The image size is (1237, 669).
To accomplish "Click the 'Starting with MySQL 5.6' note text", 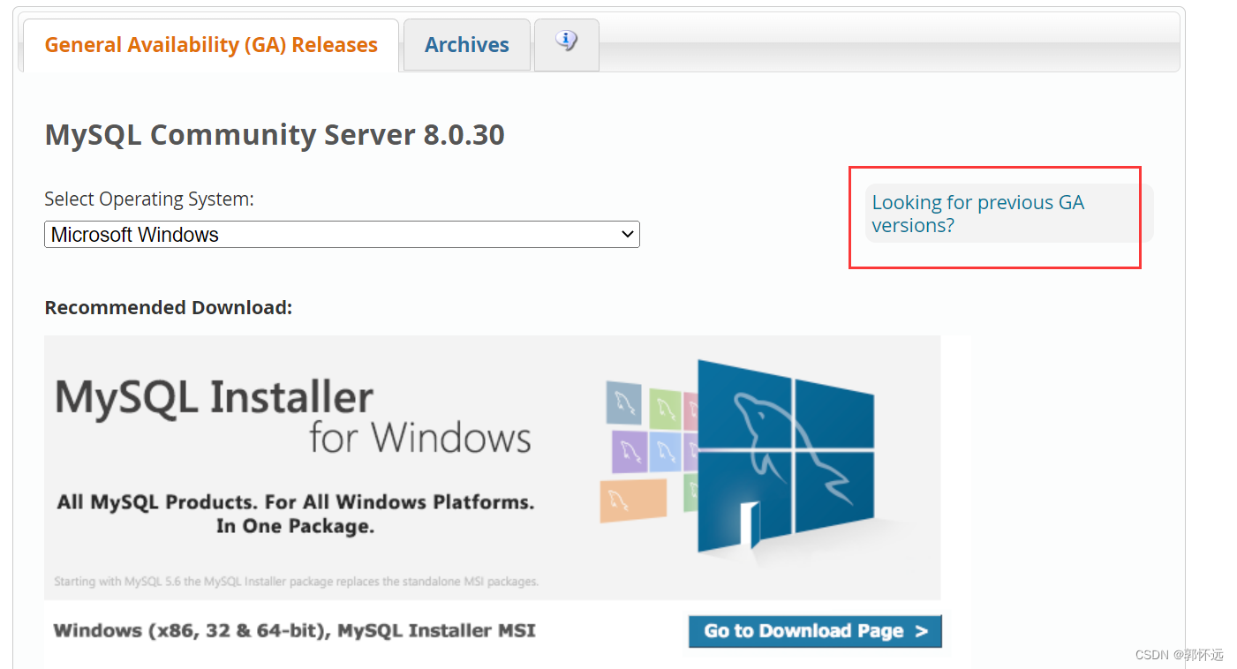I will [x=296, y=582].
